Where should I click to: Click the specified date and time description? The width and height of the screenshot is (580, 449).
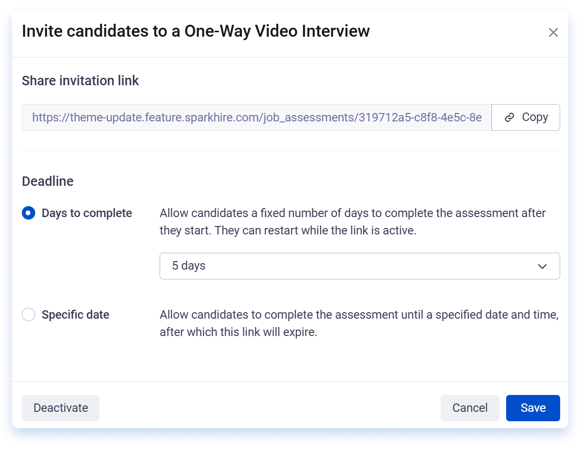click(359, 323)
